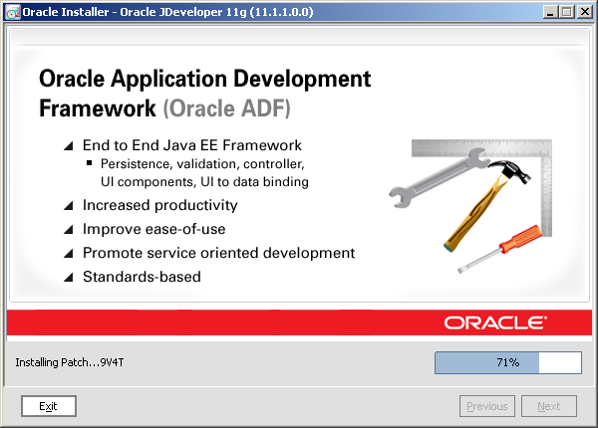Click the 'Increased productivity' bullet
598x428 pixels.
pyautogui.click(x=160, y=205)
